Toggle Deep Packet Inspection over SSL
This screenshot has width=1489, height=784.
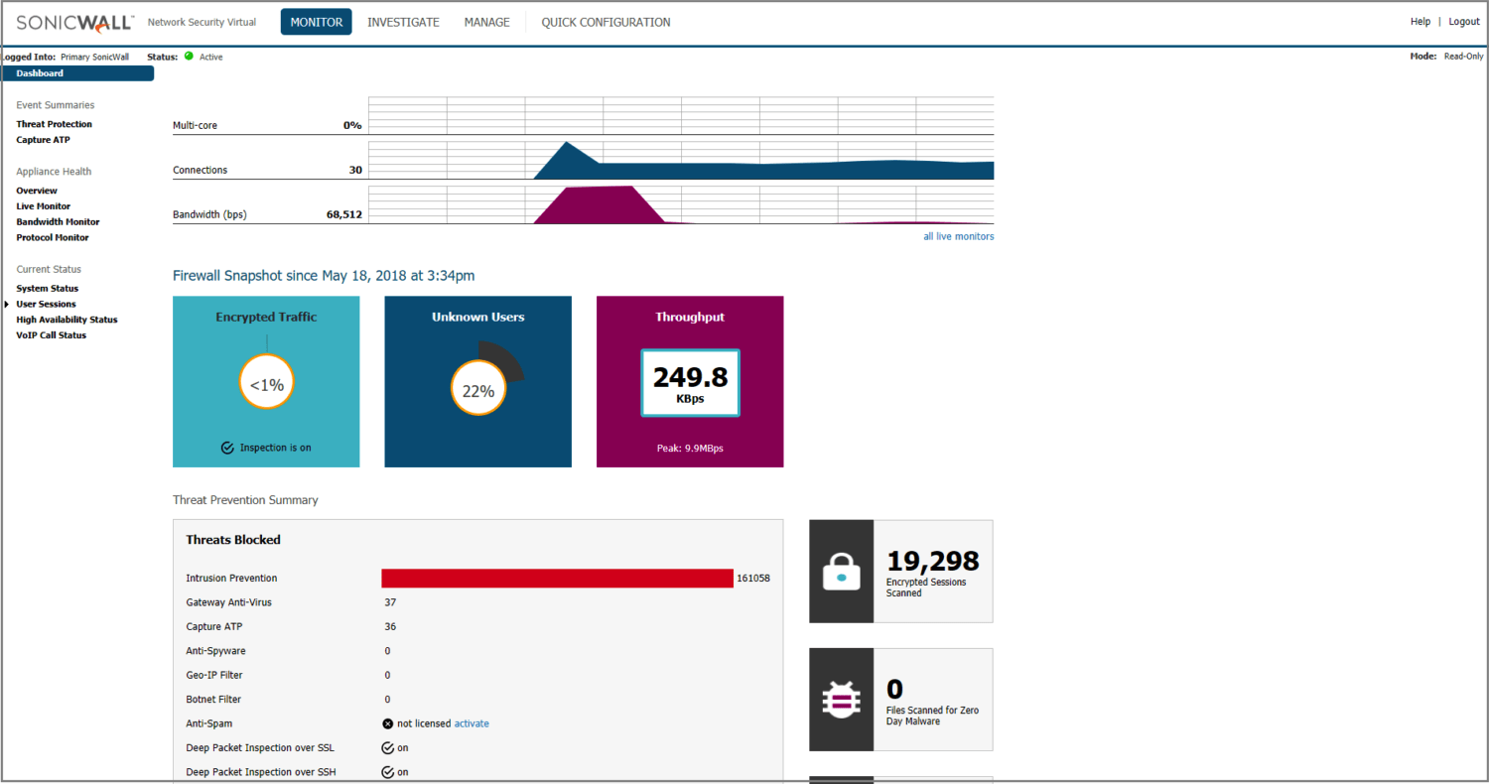click(x=388, y=748)
